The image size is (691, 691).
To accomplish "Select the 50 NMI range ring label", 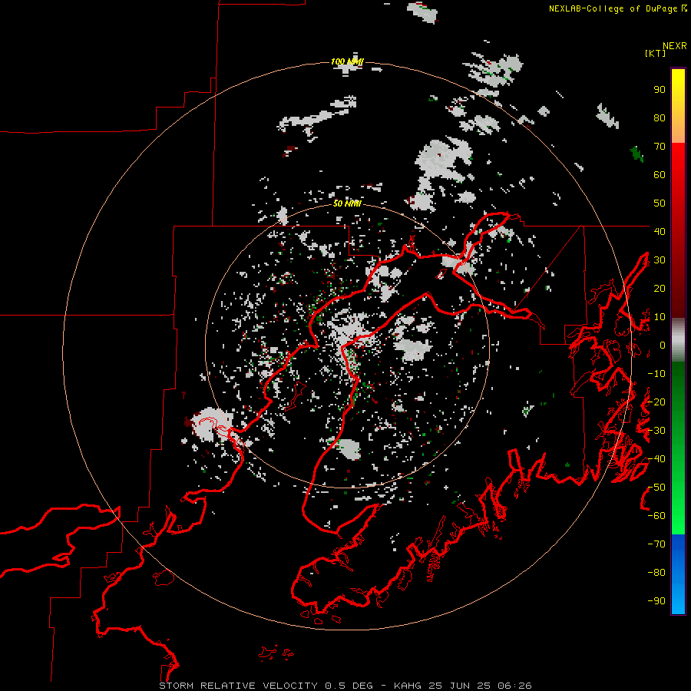I will pyautogui.click(x=347, y=203).
